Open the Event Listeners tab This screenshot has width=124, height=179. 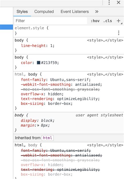click(75, 11)
